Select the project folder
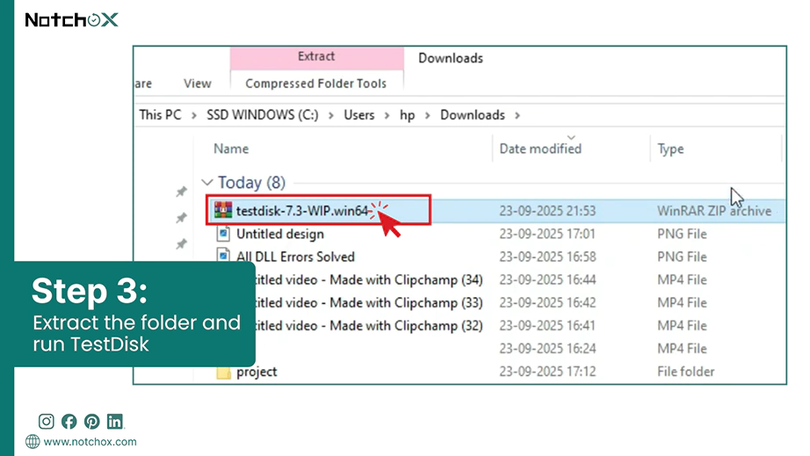This screenshot has height=456, width=810. 257,372
